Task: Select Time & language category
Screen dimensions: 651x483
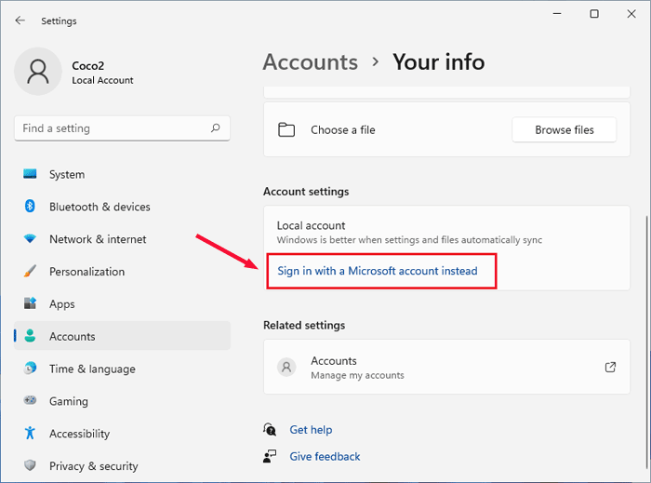Action: click(x=122, y=369)
